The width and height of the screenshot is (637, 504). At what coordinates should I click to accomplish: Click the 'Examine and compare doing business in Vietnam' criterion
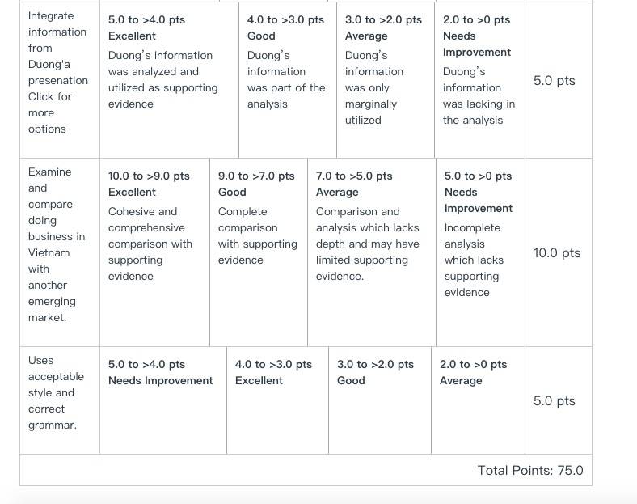click(57, 244)
